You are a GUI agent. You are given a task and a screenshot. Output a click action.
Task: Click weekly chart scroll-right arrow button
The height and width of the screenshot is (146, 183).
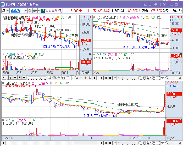[101, 78]
